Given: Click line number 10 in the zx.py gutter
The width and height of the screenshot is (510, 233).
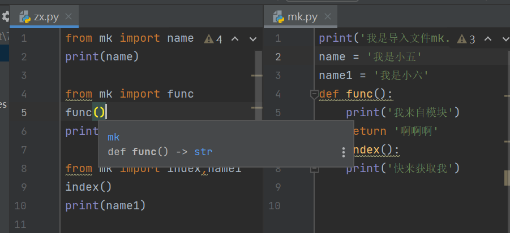Looking at the screenshot, I should click(22, 205).
